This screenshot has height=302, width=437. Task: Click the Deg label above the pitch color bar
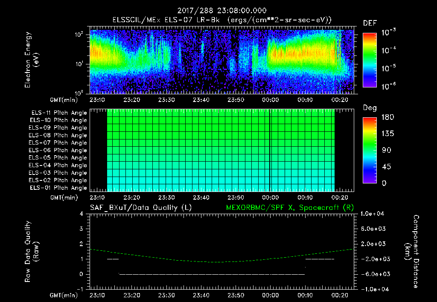click(x=370, y=108)
